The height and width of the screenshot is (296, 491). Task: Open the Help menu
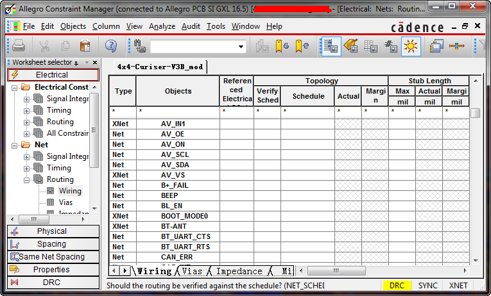(274, 26)
